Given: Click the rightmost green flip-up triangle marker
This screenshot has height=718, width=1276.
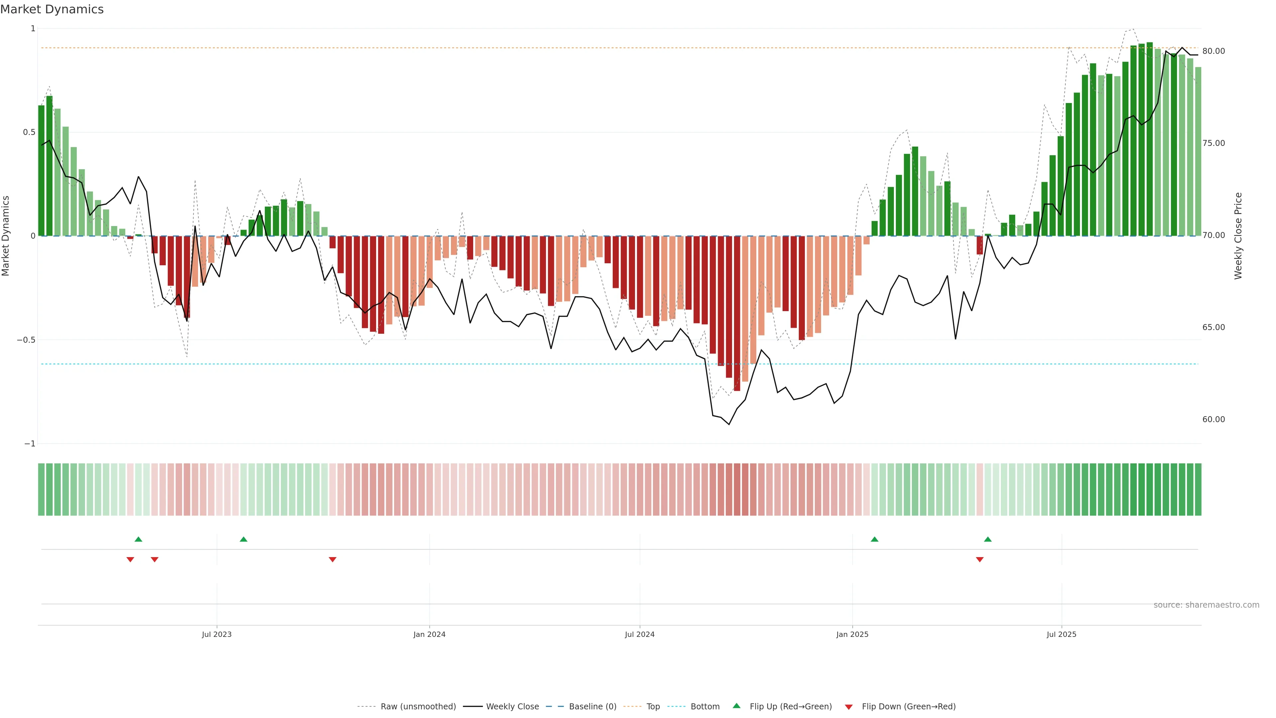Looking at the screenshot, I should pyautogui.click(x=988, y=539).
